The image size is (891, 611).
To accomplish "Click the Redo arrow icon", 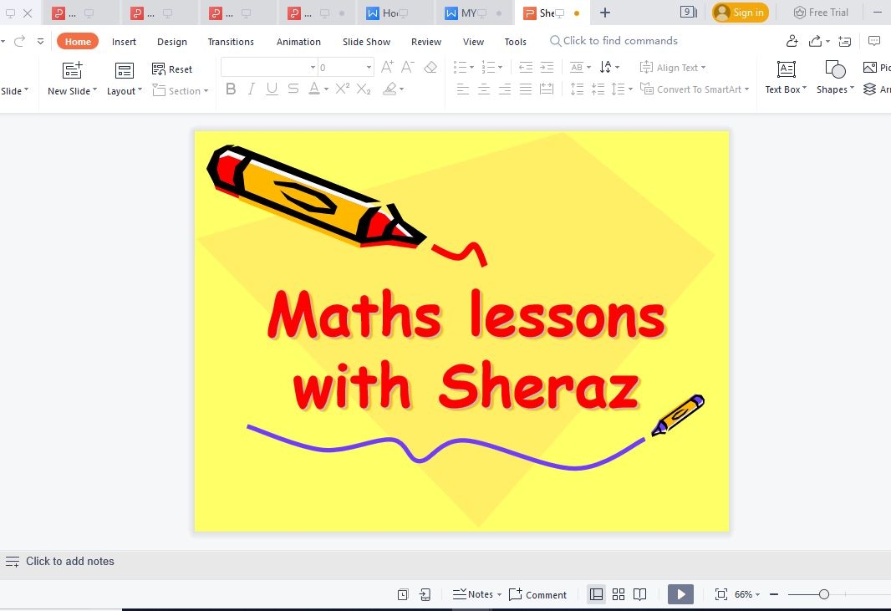I will coord(19,41).
